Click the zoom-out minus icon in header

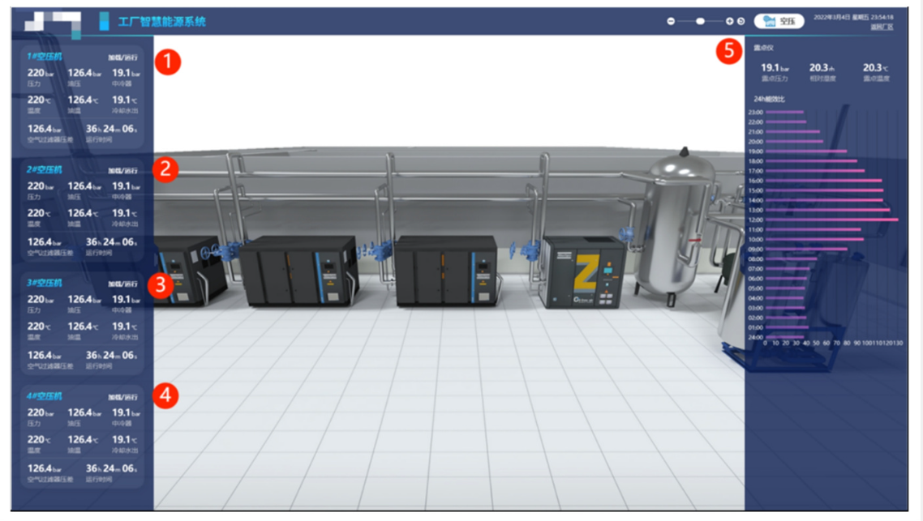(x=671, y=21)
